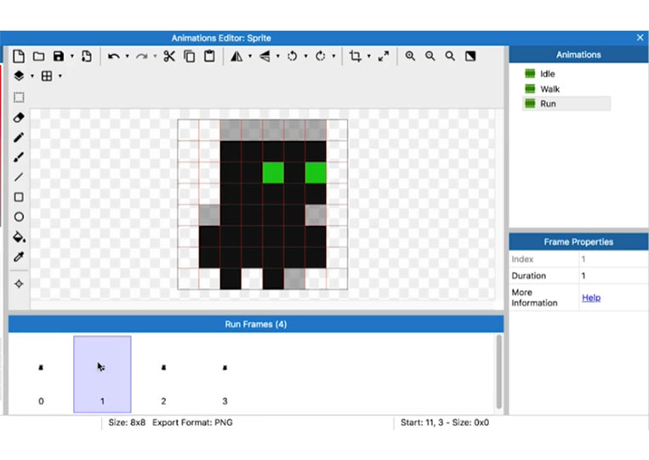Open the Flip vertical dropdown arrow
The width and height of the screenshot is (649, 460).
pos(278,56)
